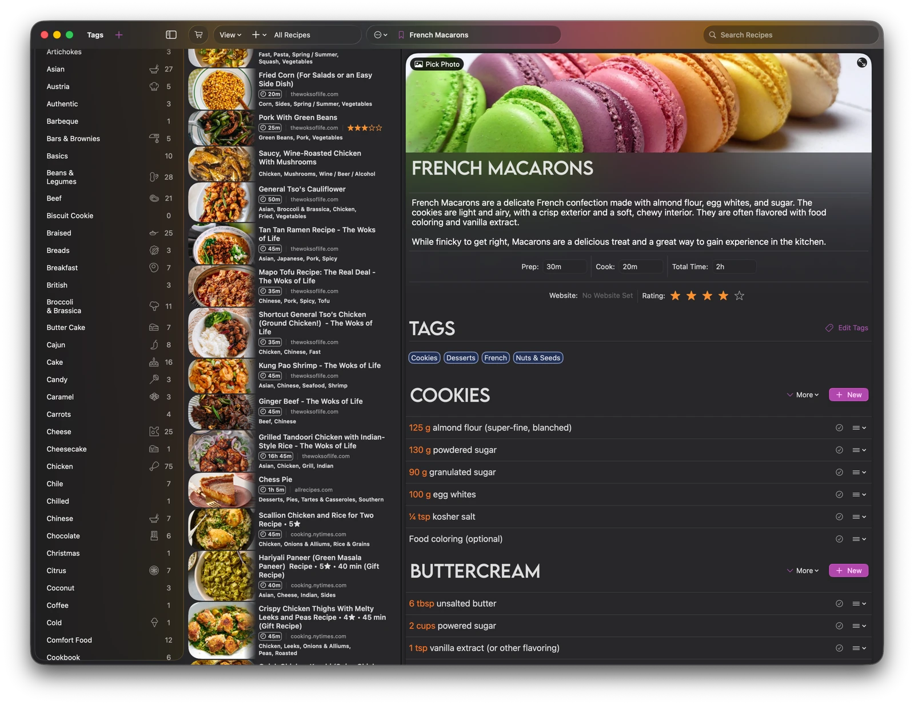The image size is (914, 705).
Task: Click the Pick Photo button
Action: pos(437,64)
